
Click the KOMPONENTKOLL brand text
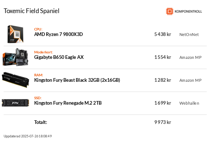click(x=188, y=11)
